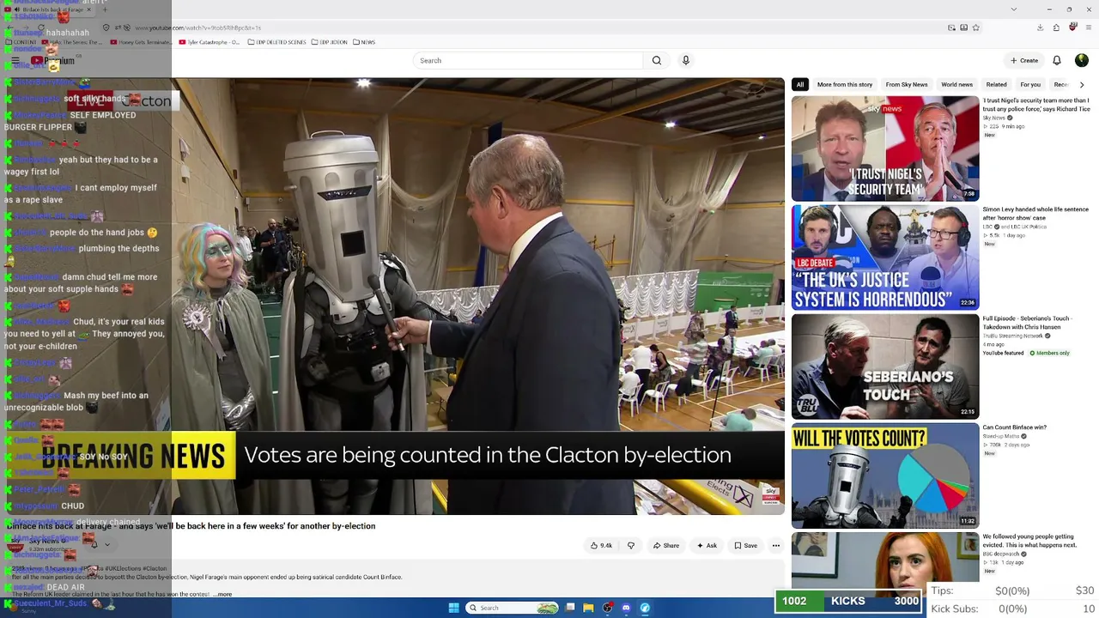Click the Create button

(x=1024, y=60)
